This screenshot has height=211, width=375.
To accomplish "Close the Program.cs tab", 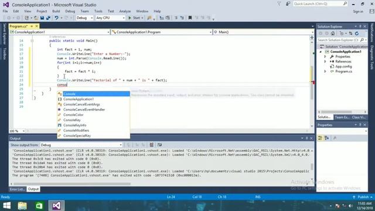I will pos(36,26).
